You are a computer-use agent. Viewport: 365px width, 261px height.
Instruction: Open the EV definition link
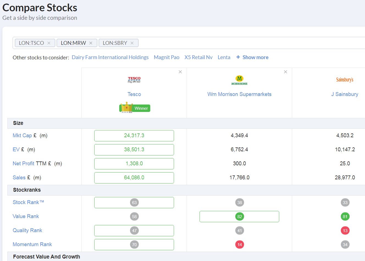[x=16, y=150]
